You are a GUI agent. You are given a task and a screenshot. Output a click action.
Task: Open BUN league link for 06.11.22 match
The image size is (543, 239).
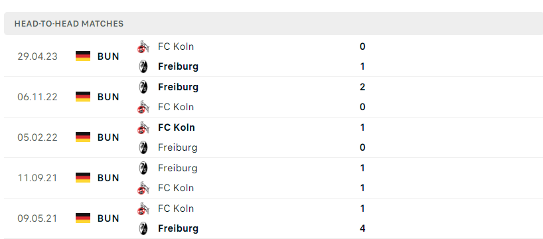[x=108, y=97]
